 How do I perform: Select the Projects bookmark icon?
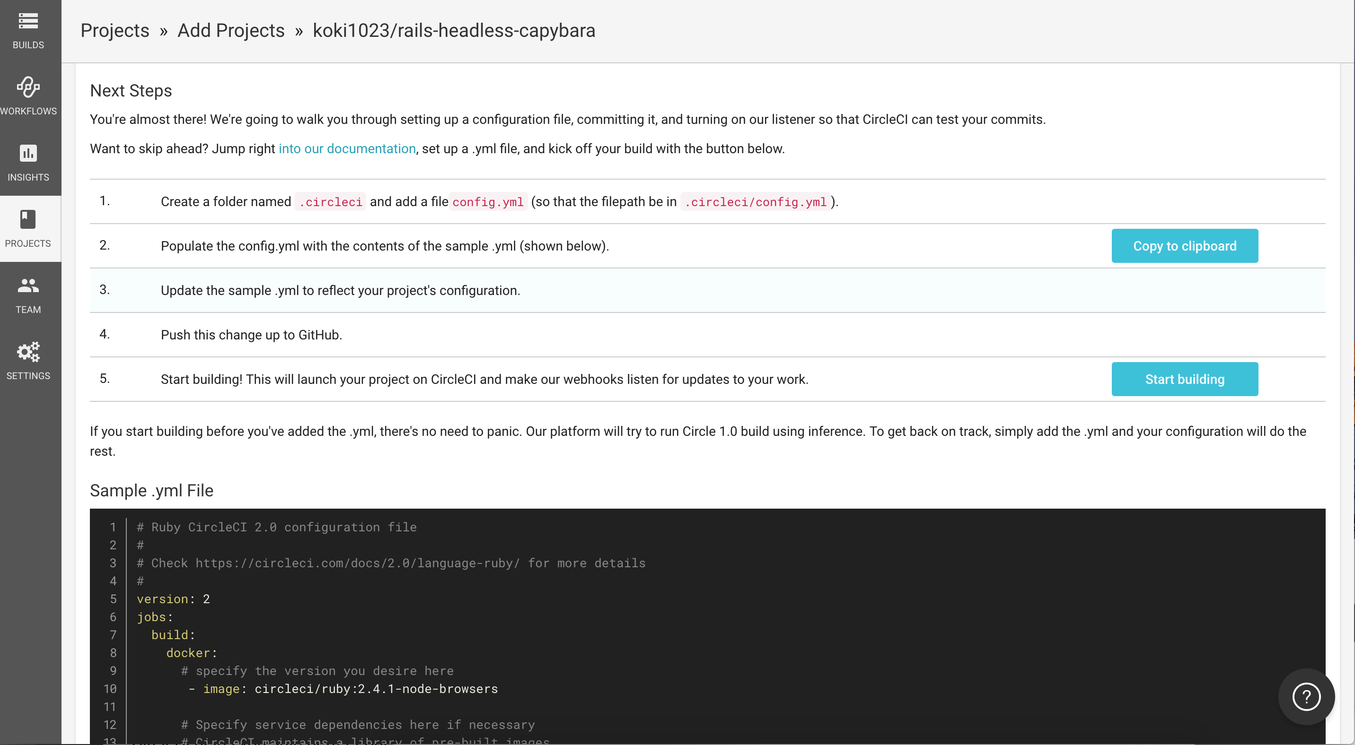click(x=28, y=220)
